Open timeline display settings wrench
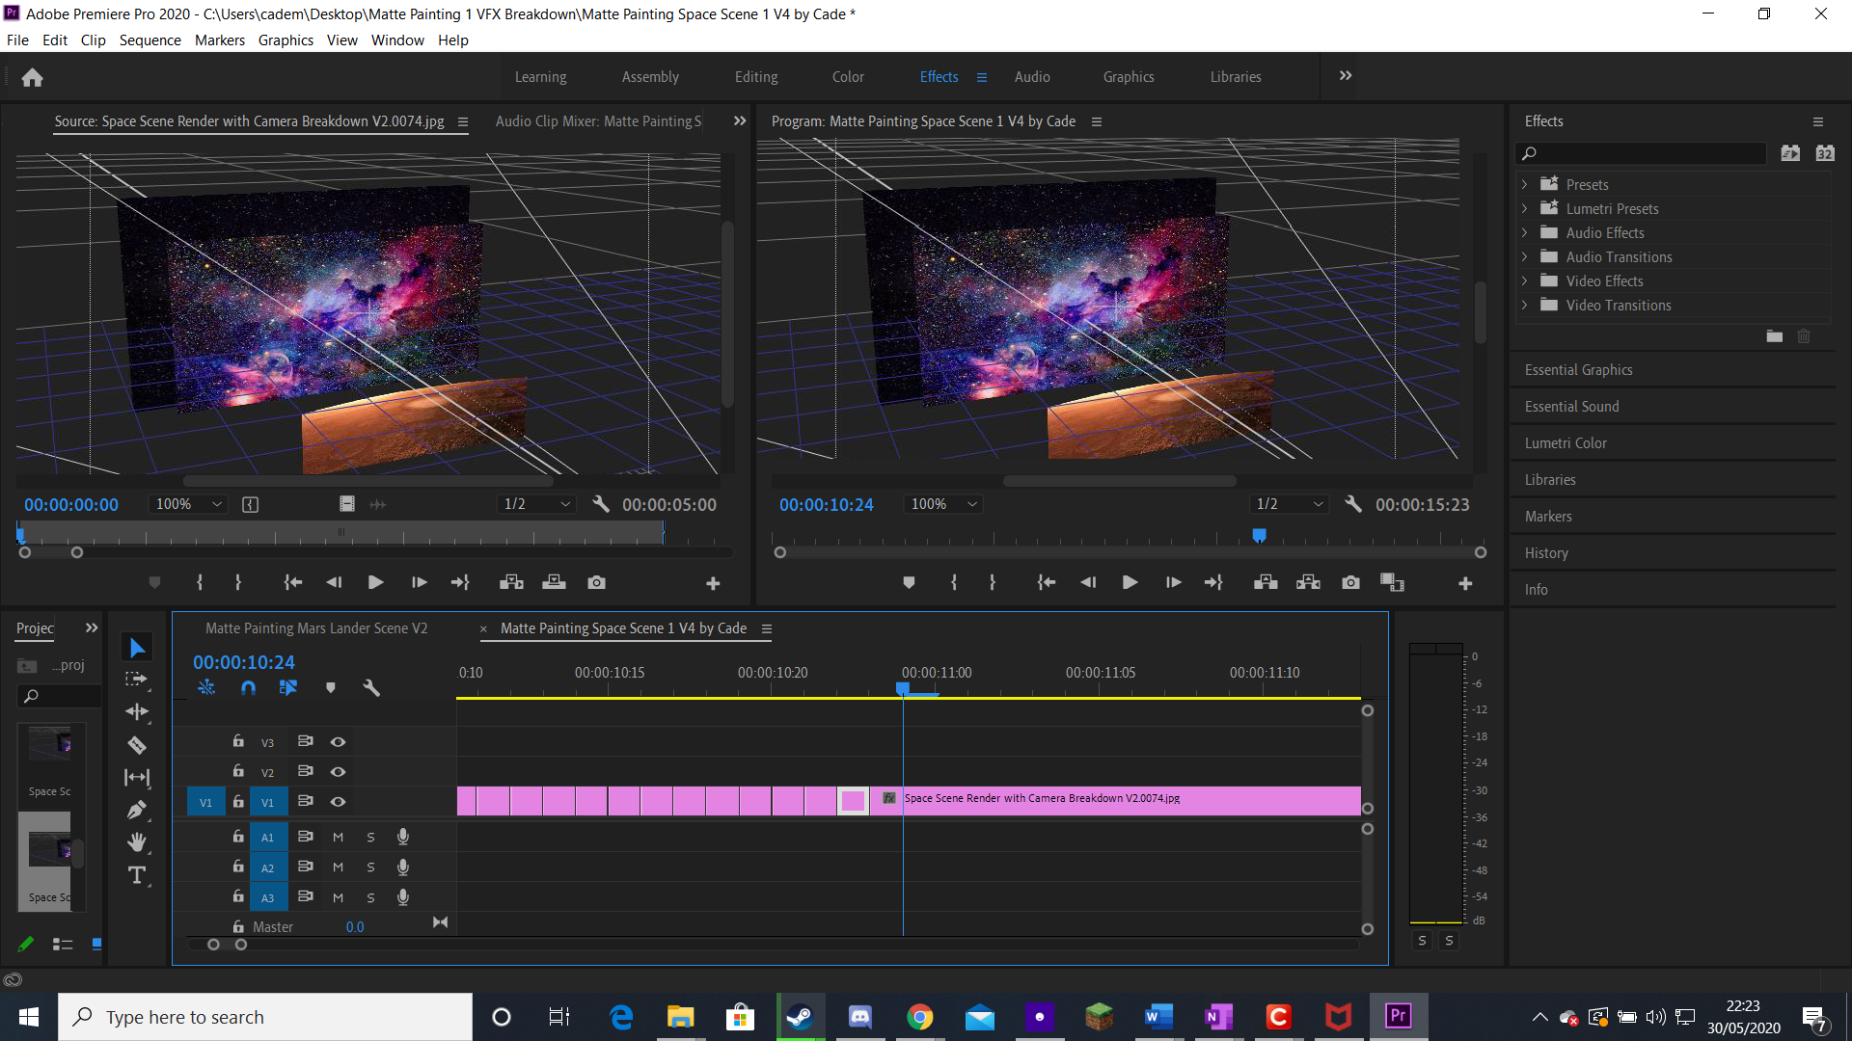The image size is (1852, 1041). (371, 688)
